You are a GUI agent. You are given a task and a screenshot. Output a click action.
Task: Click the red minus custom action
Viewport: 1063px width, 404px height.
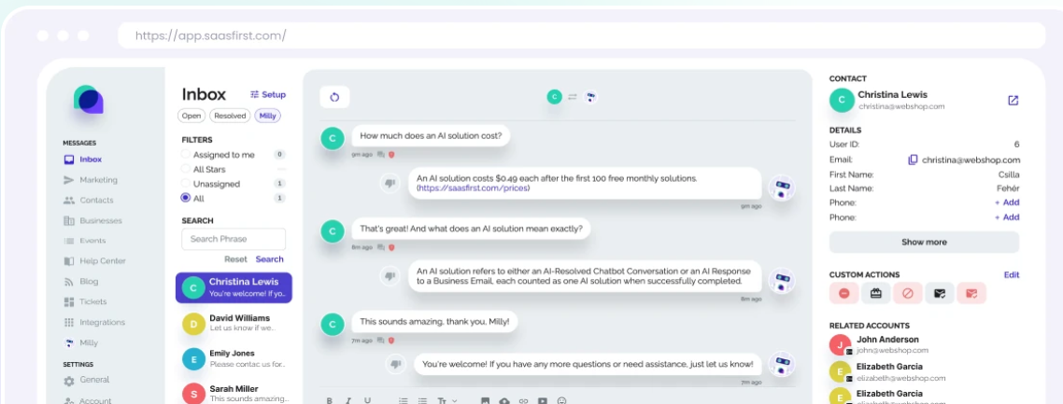pyautogui.click(x=843, y=293)
